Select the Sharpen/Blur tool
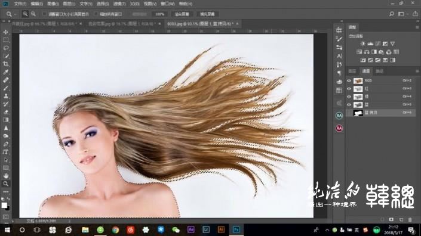421x236 pixels. (x=5, y=128)
